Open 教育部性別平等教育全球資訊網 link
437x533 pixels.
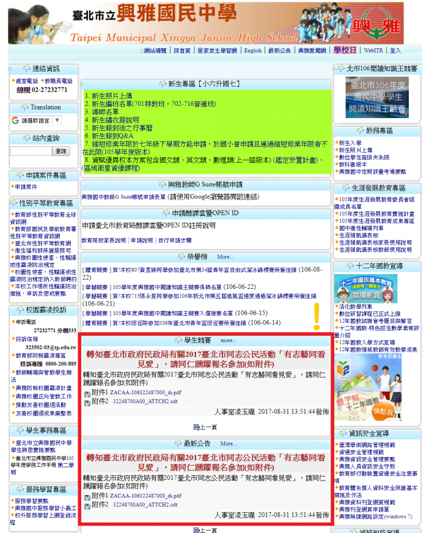43,218
